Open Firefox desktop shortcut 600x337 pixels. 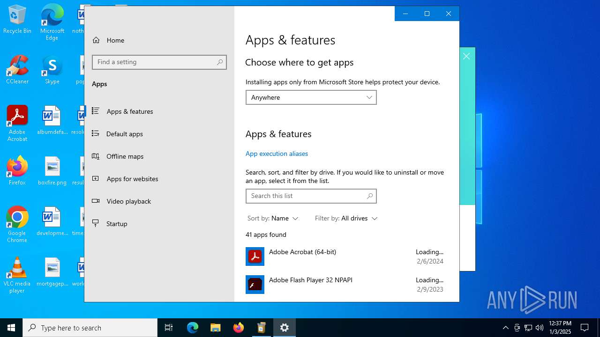point(17,171)
